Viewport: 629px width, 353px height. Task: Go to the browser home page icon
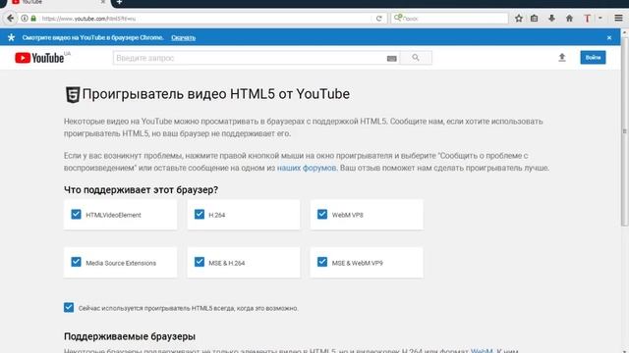pos(569,19)
